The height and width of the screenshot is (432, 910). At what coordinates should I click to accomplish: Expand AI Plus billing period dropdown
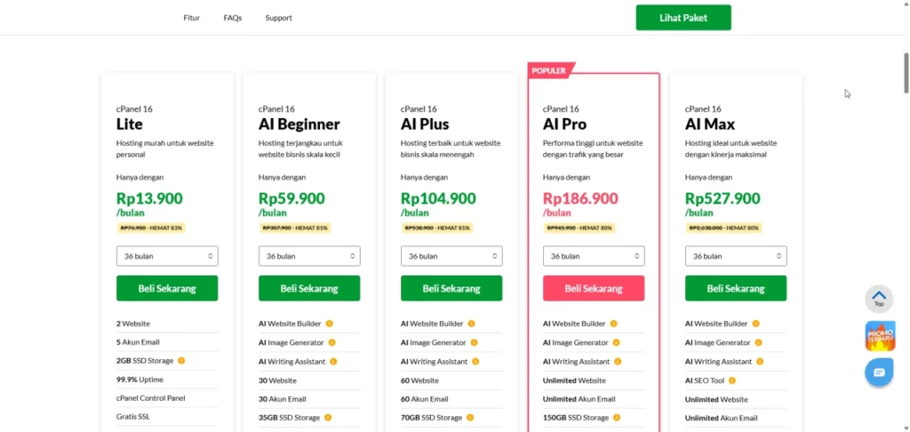[x=451, y=256]
